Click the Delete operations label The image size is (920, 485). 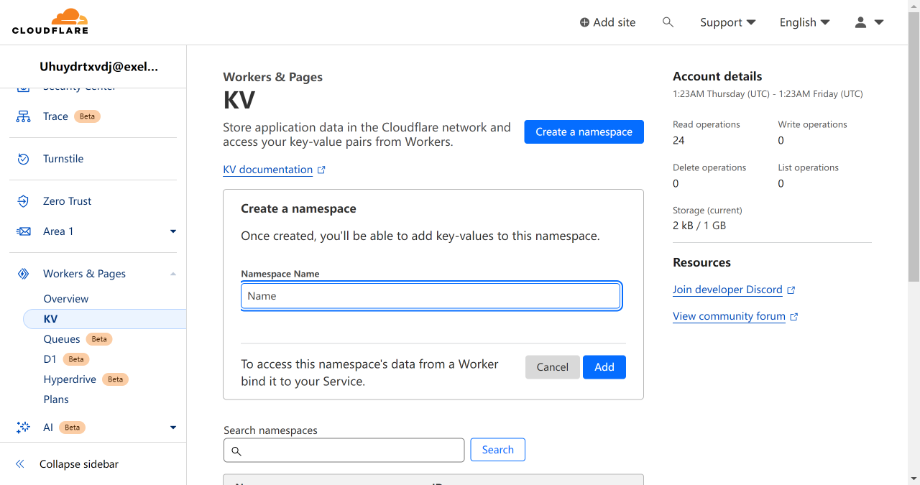[x=709, y=167]
